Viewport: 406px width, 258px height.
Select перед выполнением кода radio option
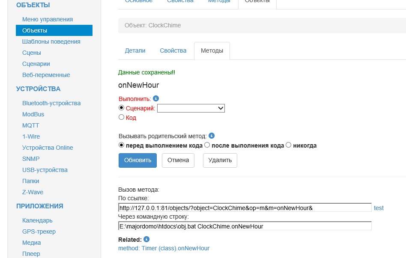coord(121,145)
